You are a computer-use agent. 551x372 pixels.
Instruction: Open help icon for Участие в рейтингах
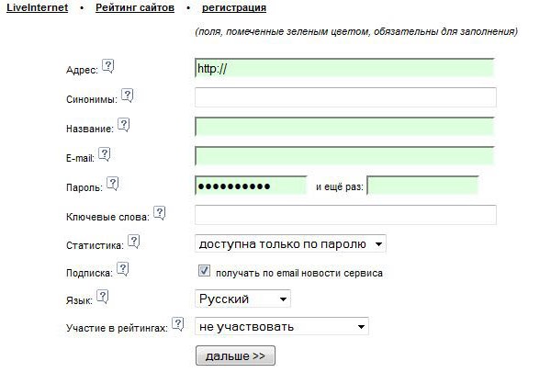[178, 324]
